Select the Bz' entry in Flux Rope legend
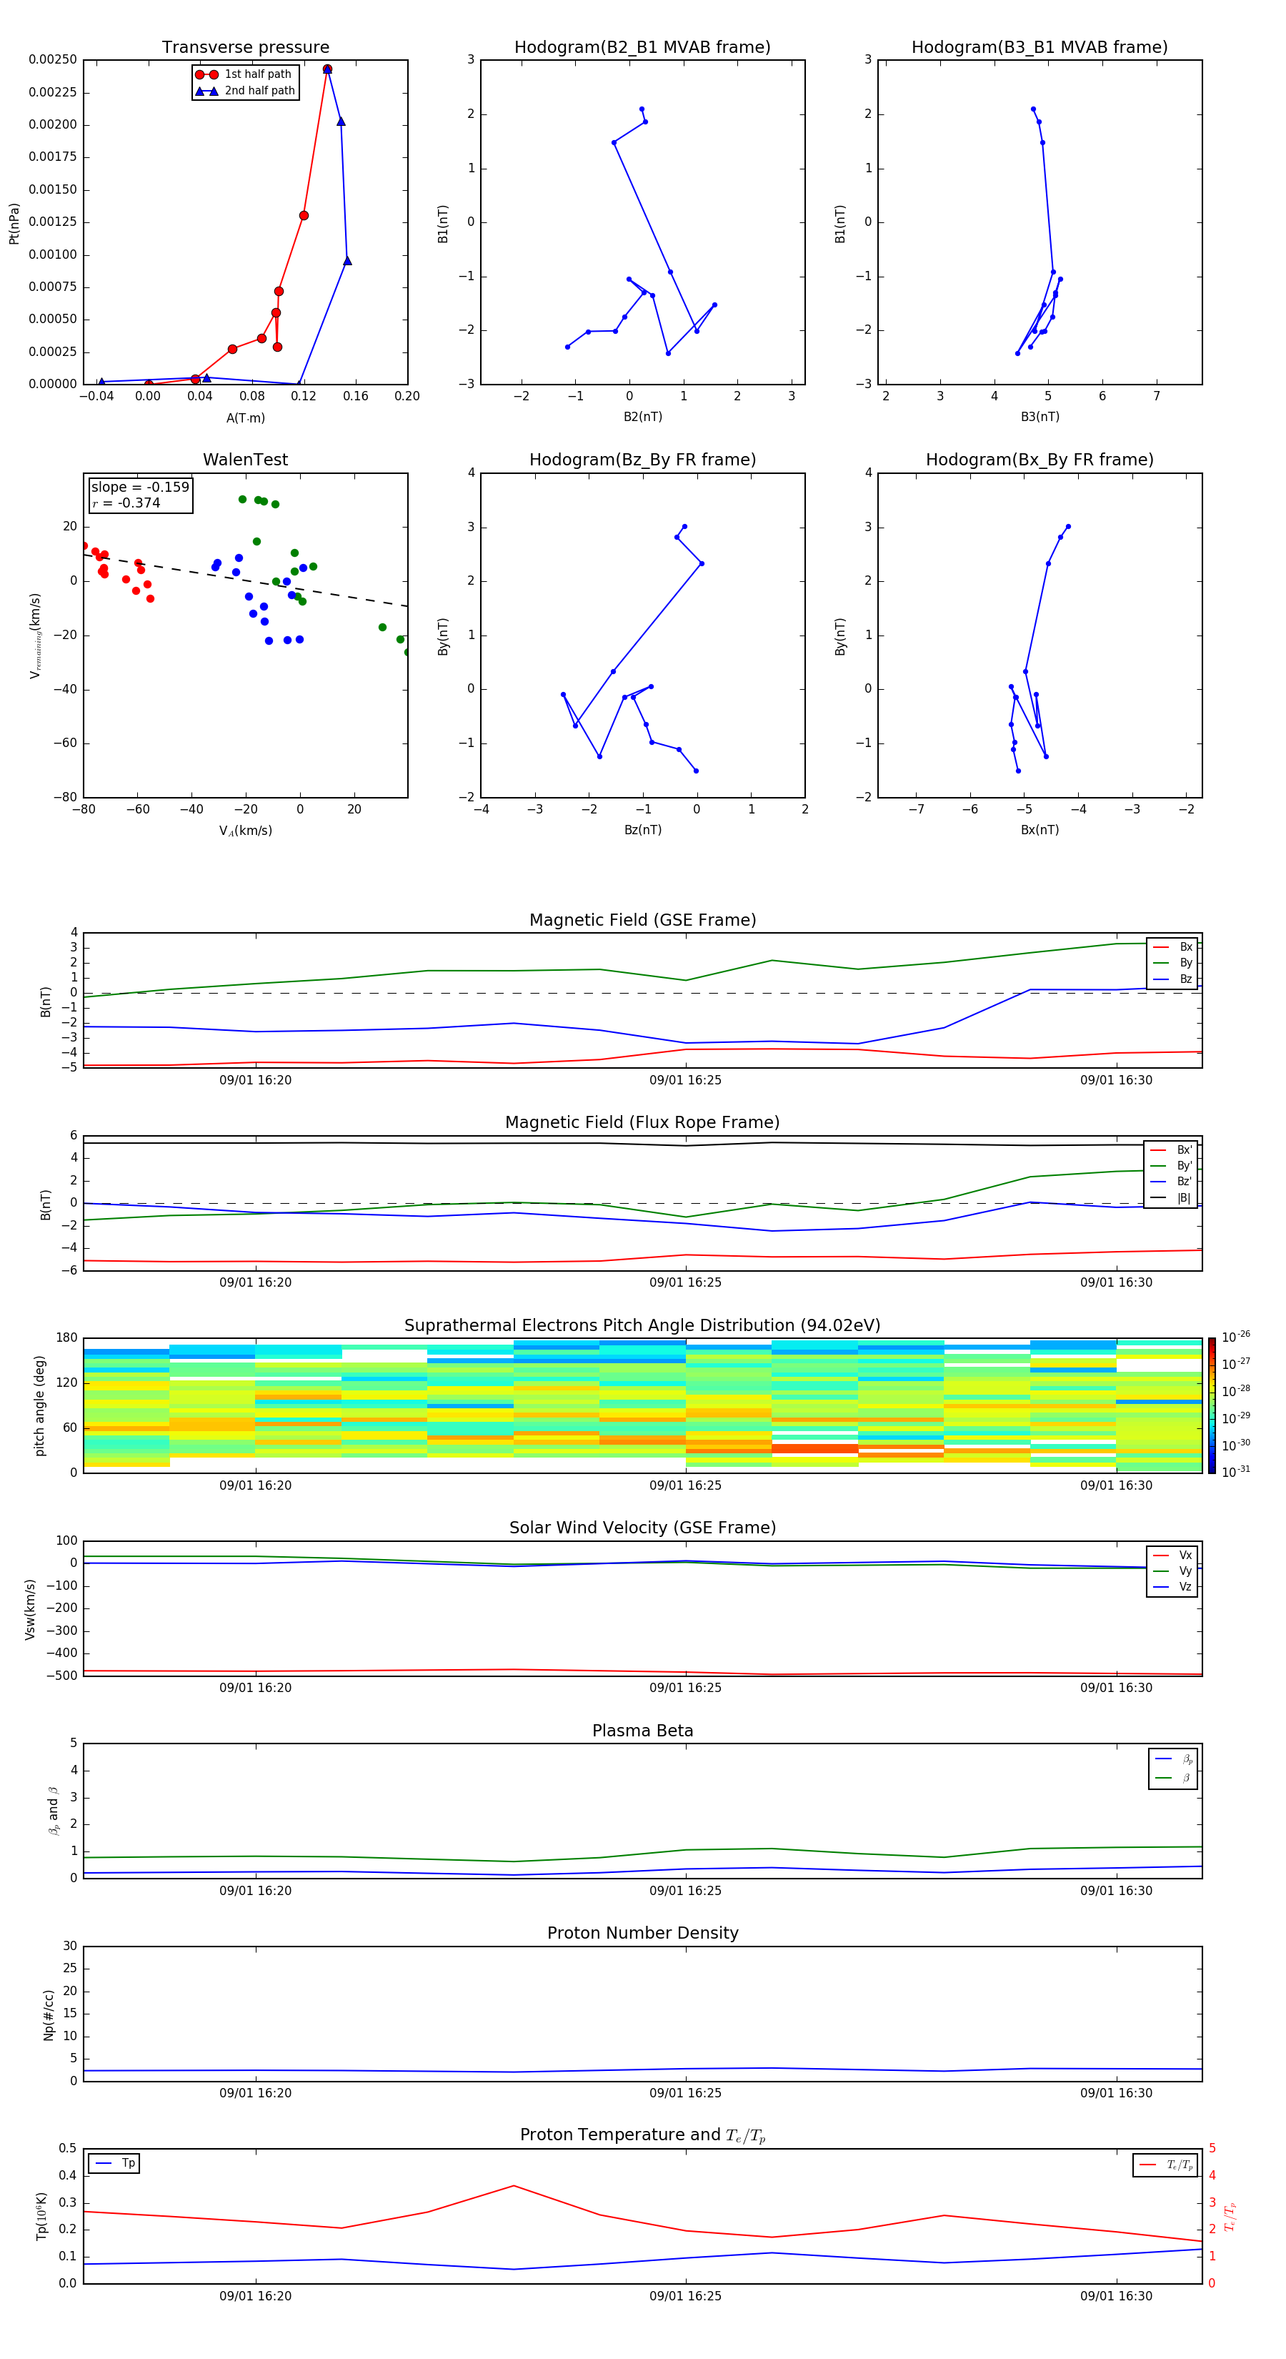 tap(1171, 1182)
